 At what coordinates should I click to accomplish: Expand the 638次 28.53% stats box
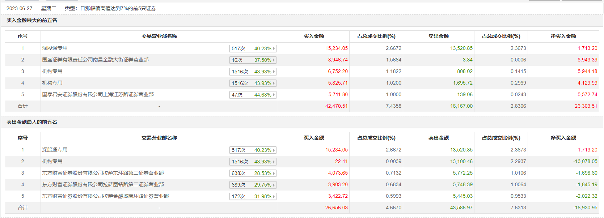(253, 173)
